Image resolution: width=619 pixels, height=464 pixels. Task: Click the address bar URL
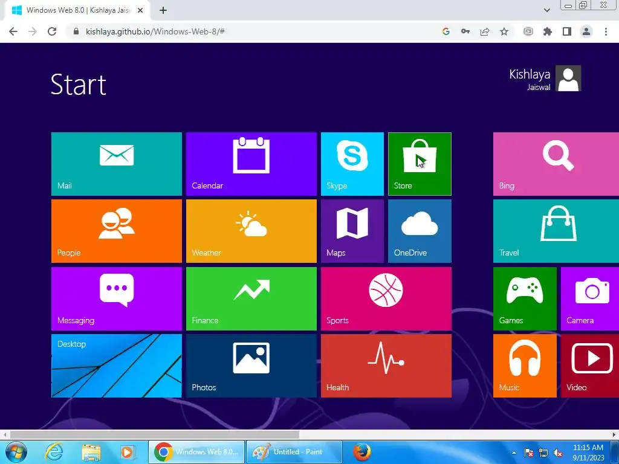tap(155, 31)
